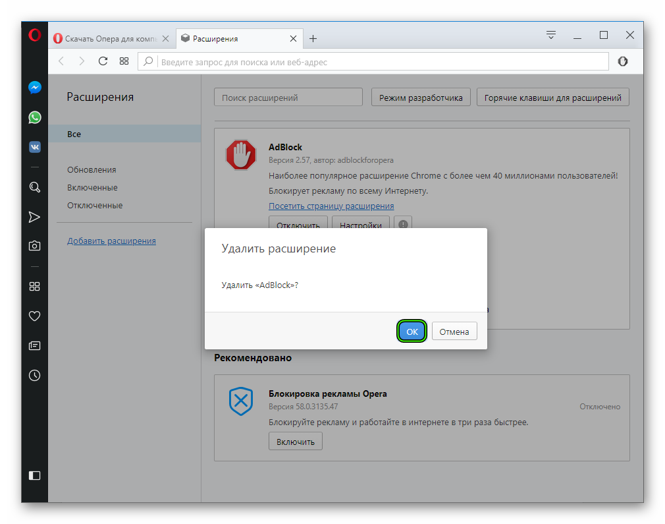Select Включенные filter

click(x=92, y=188)
